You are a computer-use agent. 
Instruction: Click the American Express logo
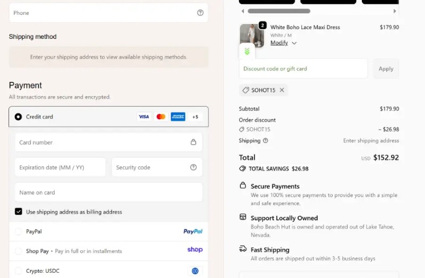click(x=178, y=116)
